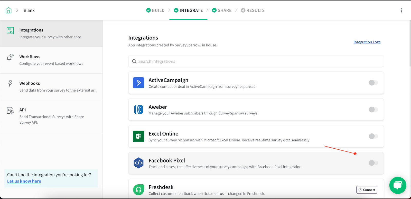The height and width of the screenshot is (199, 411).
Task: Click the Aweber logo icon
Action: click(138, 109)
